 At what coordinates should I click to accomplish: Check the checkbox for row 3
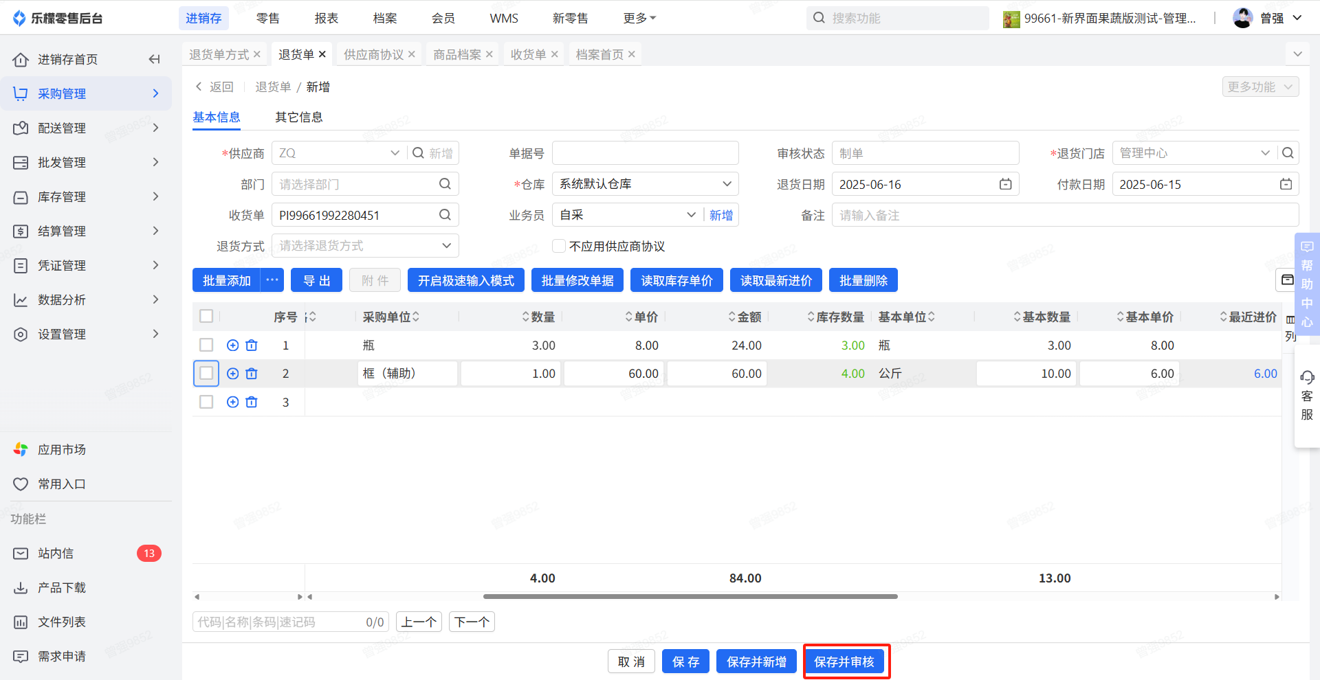click(206, 402)
